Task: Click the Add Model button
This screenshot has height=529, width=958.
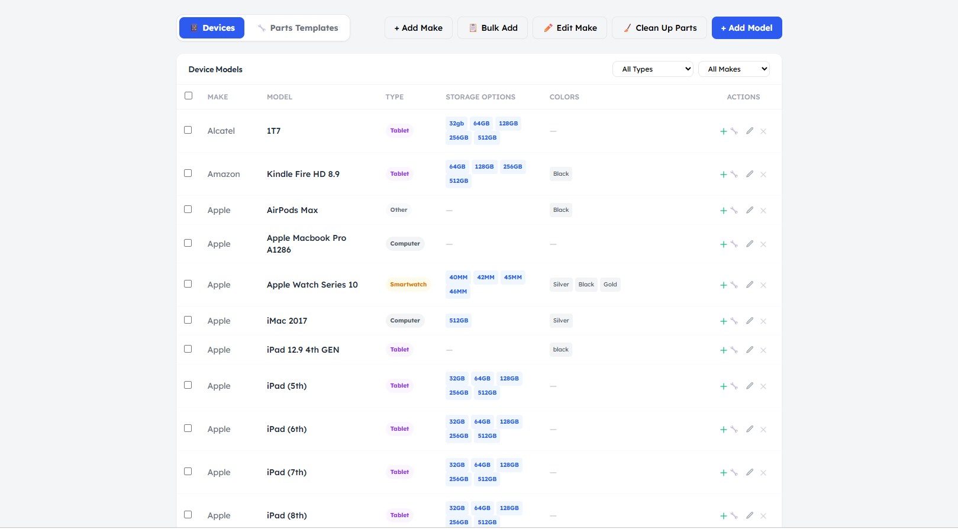Action: (747, 28)
